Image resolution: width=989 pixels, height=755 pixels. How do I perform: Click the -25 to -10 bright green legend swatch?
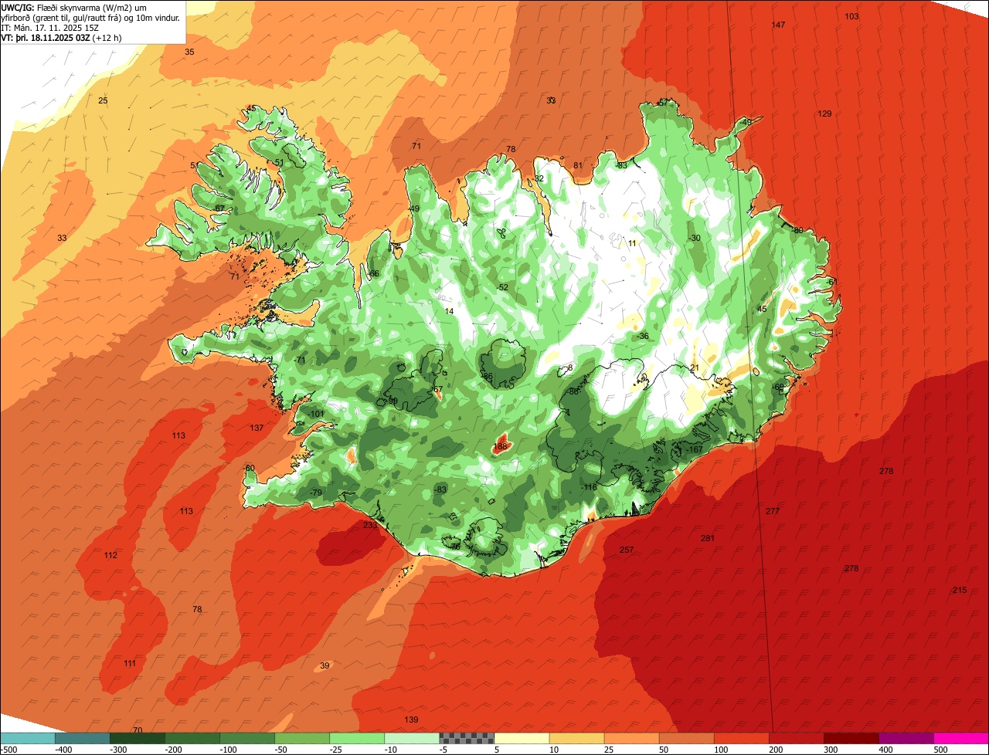[357, 738]
